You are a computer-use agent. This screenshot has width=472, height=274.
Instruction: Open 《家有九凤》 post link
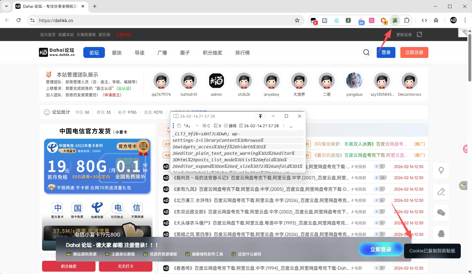click(261, 189)
